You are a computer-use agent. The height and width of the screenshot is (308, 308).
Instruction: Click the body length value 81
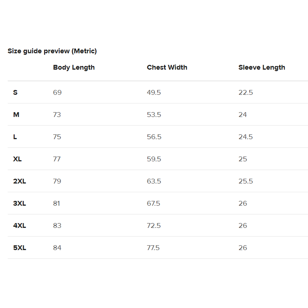(56, 203)
